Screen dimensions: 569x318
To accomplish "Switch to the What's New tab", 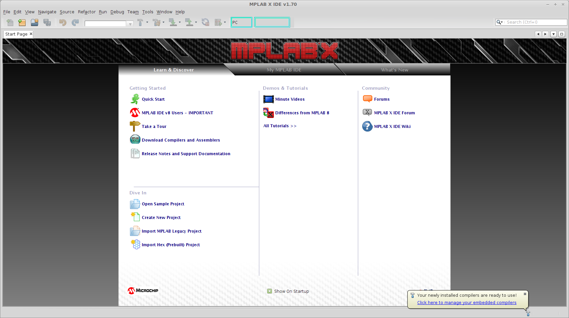I will point(395,70).
